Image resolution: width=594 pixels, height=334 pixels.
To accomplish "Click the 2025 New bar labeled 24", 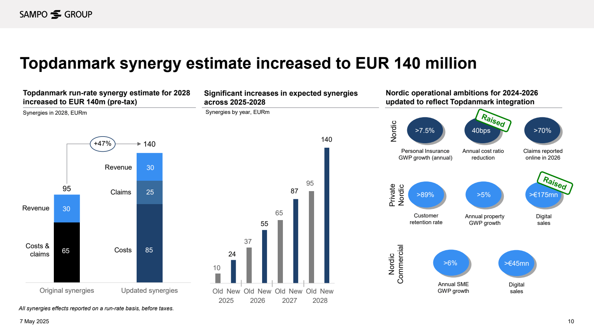I will [234, 272].
